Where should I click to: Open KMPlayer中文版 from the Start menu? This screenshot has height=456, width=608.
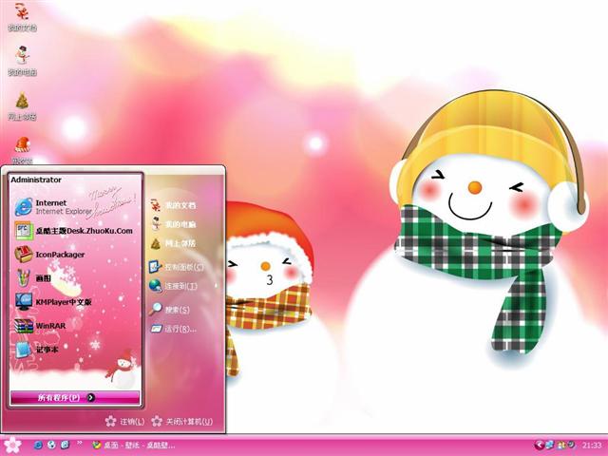click(x=53, y=302)
